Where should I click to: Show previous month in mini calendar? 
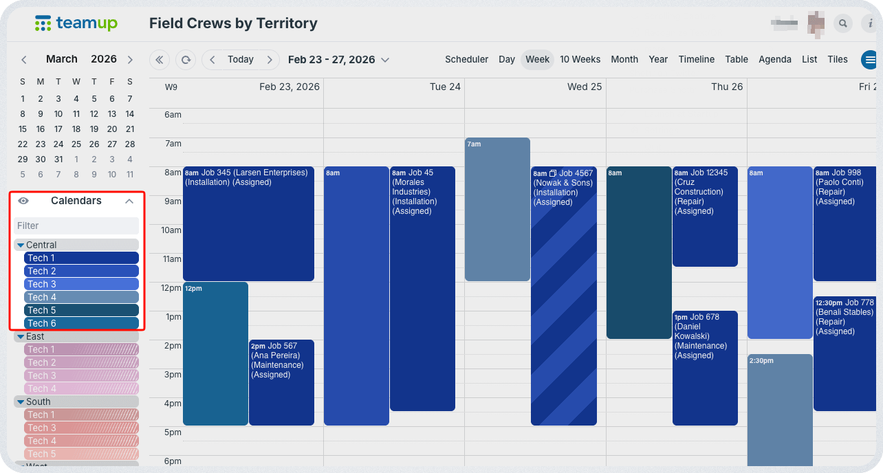24,60
